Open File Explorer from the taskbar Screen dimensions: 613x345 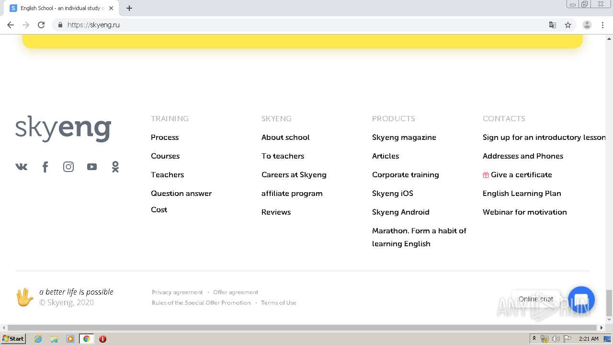[x=54, y=339]
